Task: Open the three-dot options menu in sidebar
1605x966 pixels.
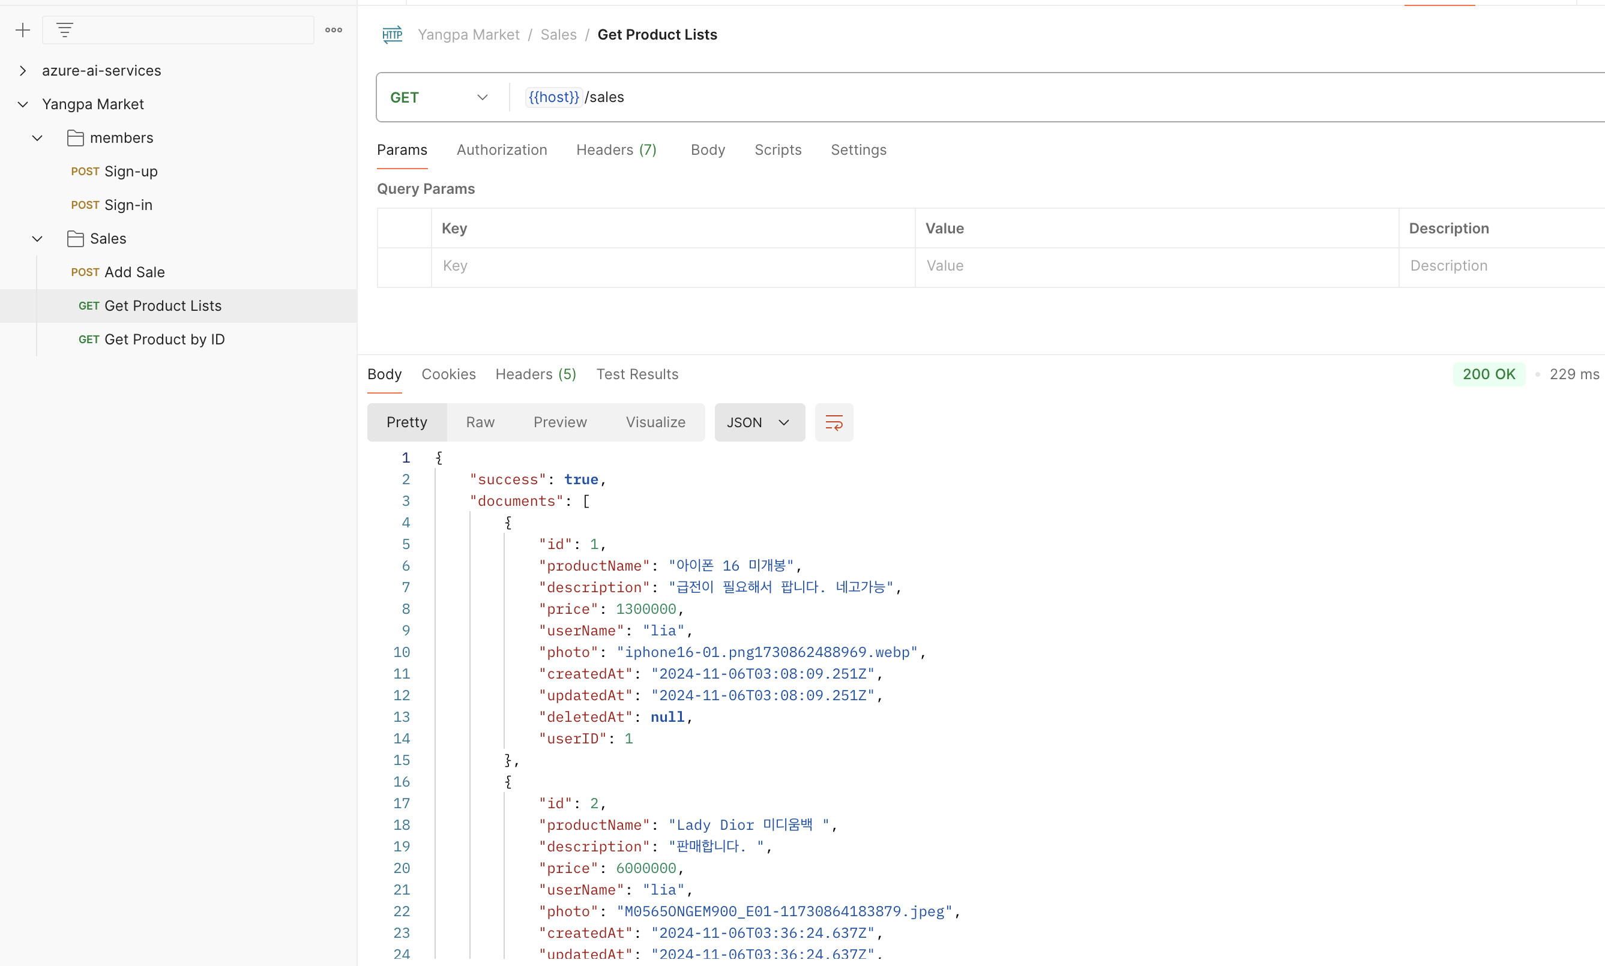Action: pyautogui.click(x=333, y=30)
